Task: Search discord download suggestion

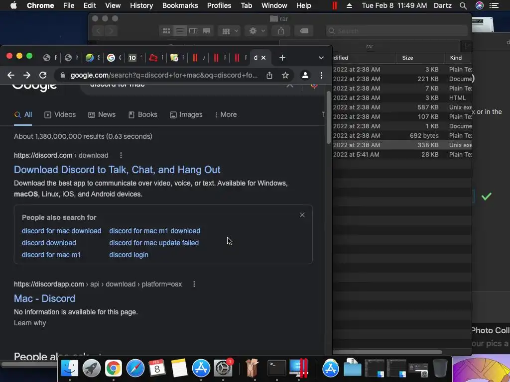Action: pyautogui.click(x=49, y=243)
